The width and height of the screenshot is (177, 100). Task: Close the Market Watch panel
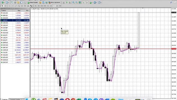tap(29, 9)
